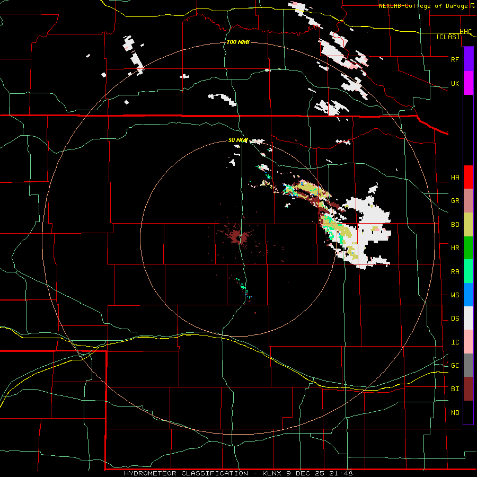Image resolution: width=477 pixels, height=477 pixels.
Task: Select the yellow BD big drops swatch
Action: [x=468, y=225]
